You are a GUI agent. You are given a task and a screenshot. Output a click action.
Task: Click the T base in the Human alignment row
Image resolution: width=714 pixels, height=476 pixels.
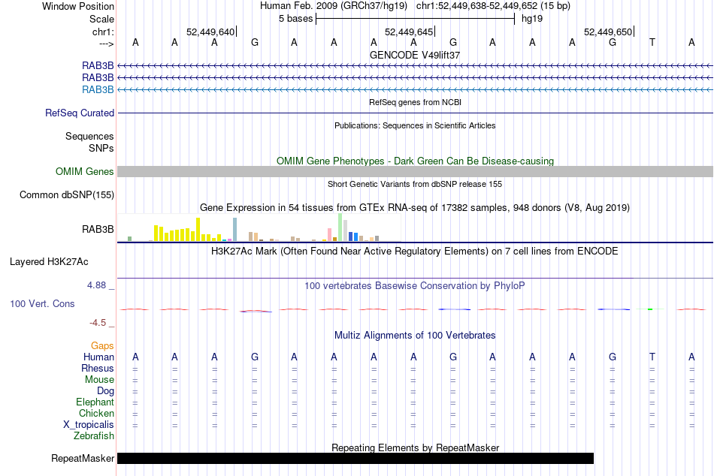tap(652, 357)
